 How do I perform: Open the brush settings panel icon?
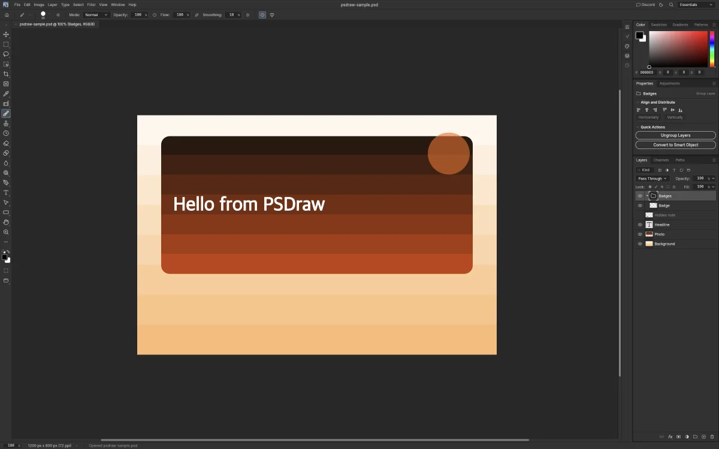pos(58,14)
